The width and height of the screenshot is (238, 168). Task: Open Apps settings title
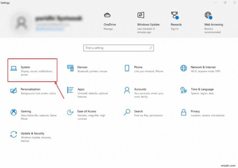point(81,89)
